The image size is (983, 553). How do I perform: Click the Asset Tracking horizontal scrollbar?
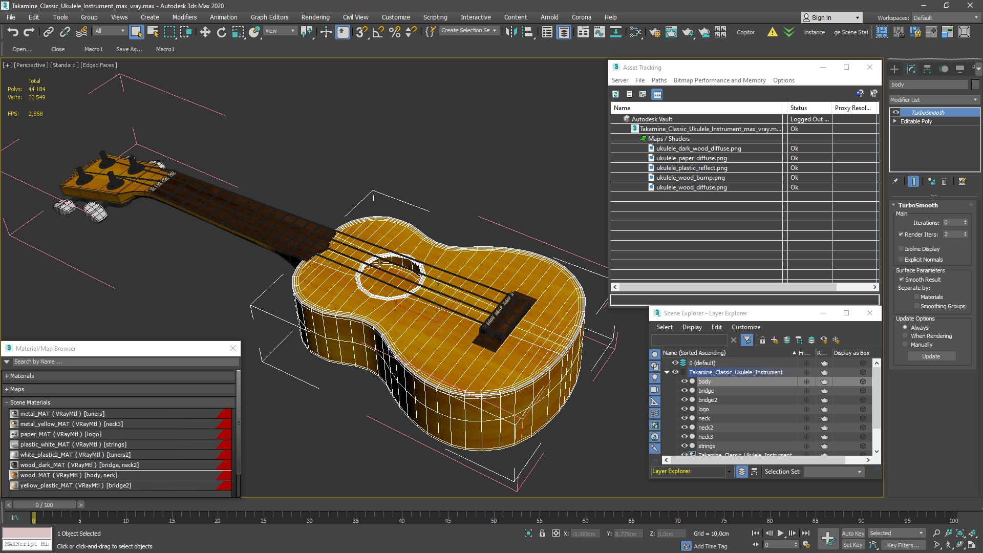point(729,287)
